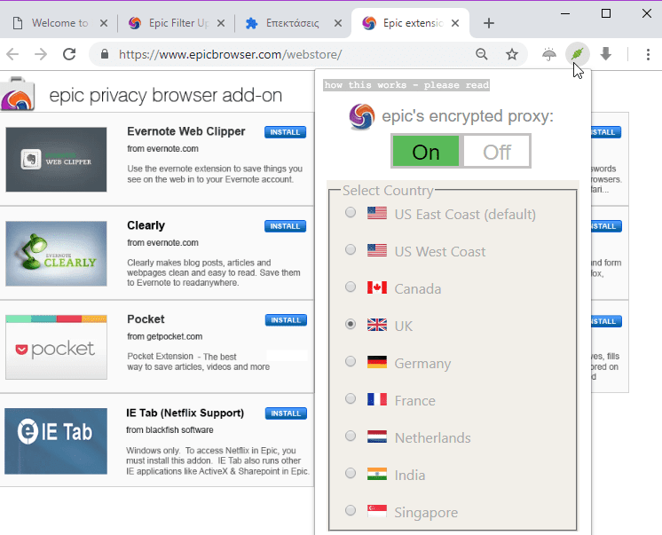Turn the encrypted proxy On
Image resolution: width=662 pixels, height=535 pixels.
(x=426, y=151)
